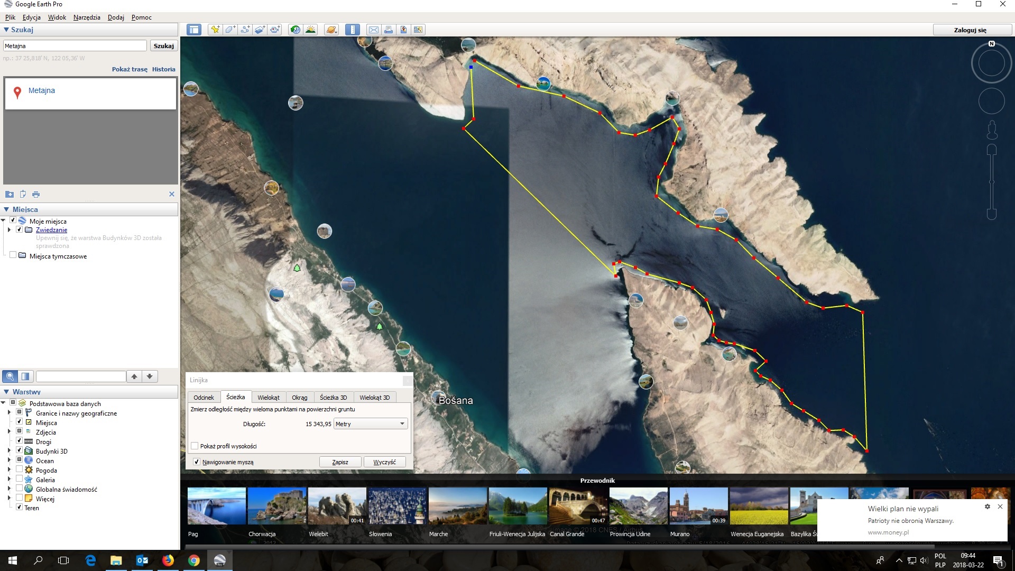Toggle the sunlight icon in toolbar
This screenshot has width=1015, height=571.
[310, 30]
